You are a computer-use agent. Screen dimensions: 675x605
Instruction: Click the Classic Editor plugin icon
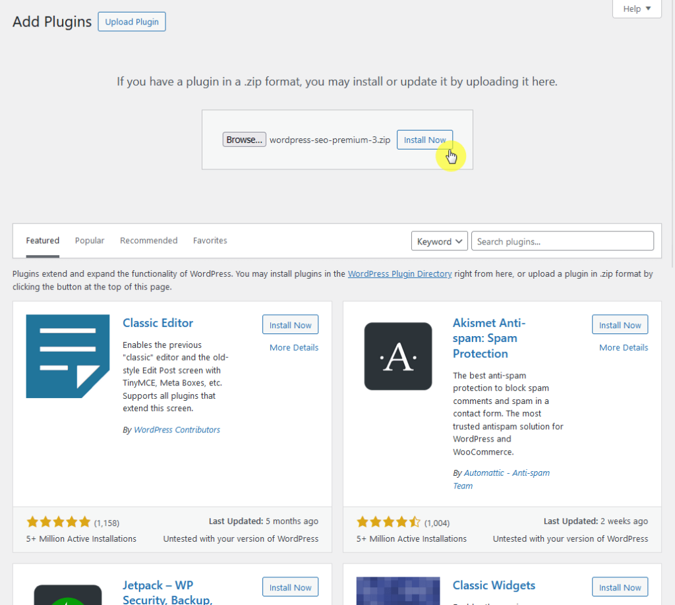pos(68,357)
